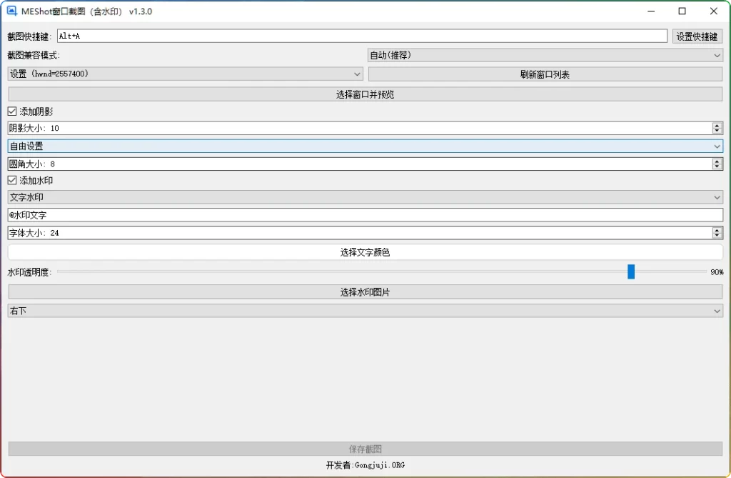This screenshot has height=478, width=731.
Task: Click the 设置快捷键 button
Action: (697, 36)
